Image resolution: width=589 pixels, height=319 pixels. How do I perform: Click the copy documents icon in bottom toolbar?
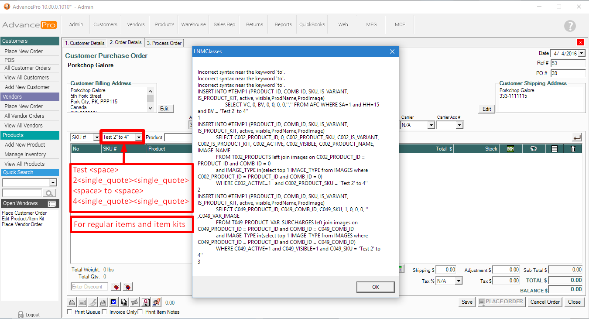(x=124, y=302)
